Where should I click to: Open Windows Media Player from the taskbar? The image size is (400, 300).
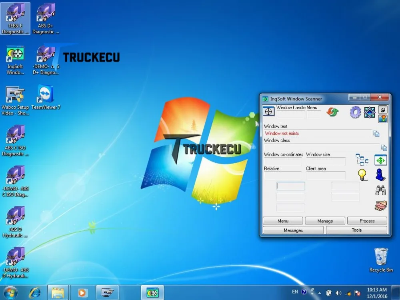[82, 293]
